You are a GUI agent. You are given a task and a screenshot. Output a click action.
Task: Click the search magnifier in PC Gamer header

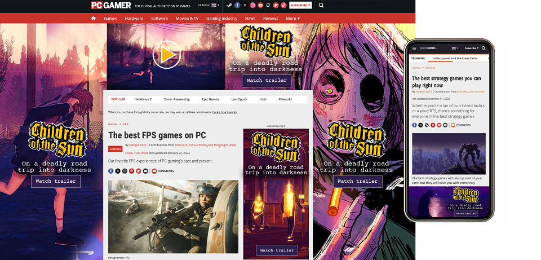321,5
